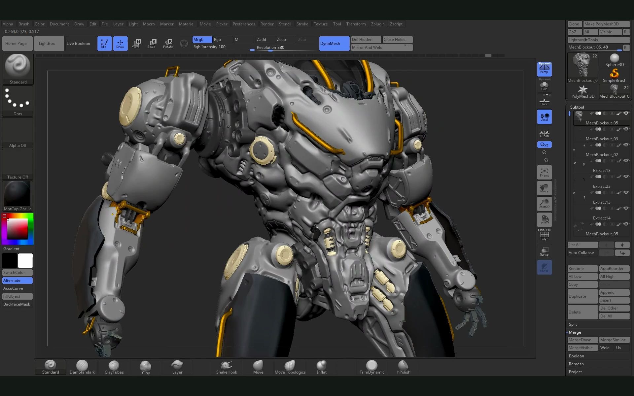
Task: Toggle the hPolish brush
Action: coord(403,367)
